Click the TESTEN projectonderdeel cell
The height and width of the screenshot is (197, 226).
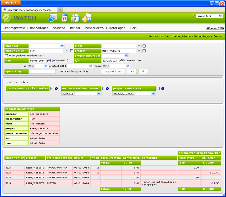(59, 183)
